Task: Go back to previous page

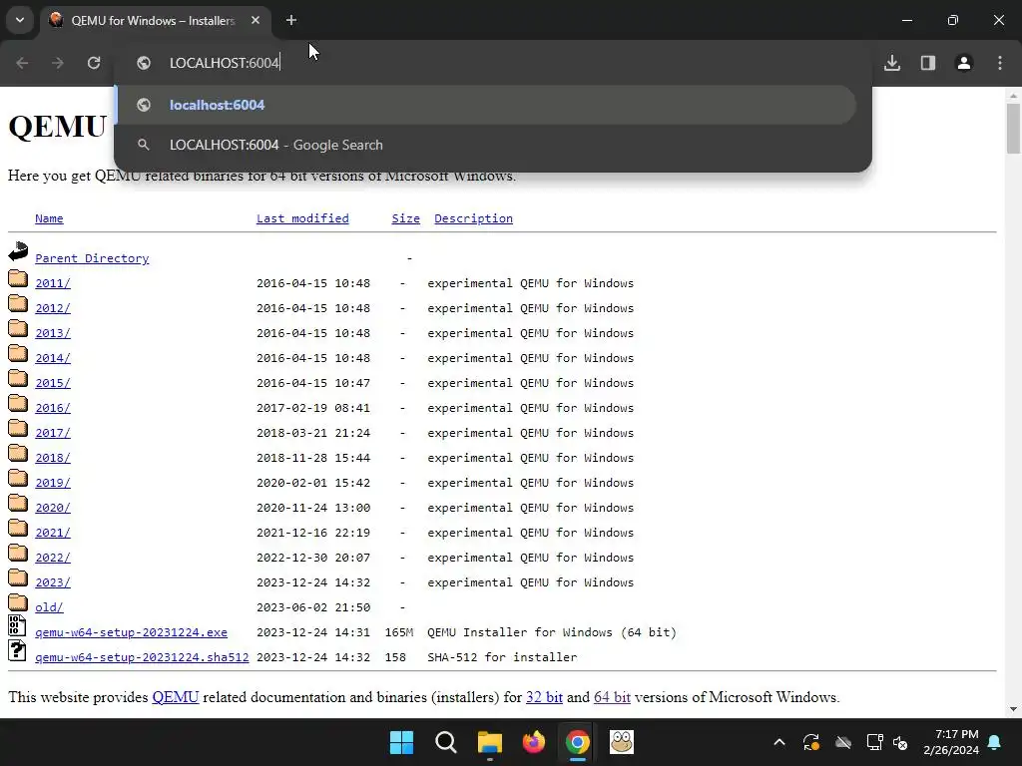Action: point(22,63)
